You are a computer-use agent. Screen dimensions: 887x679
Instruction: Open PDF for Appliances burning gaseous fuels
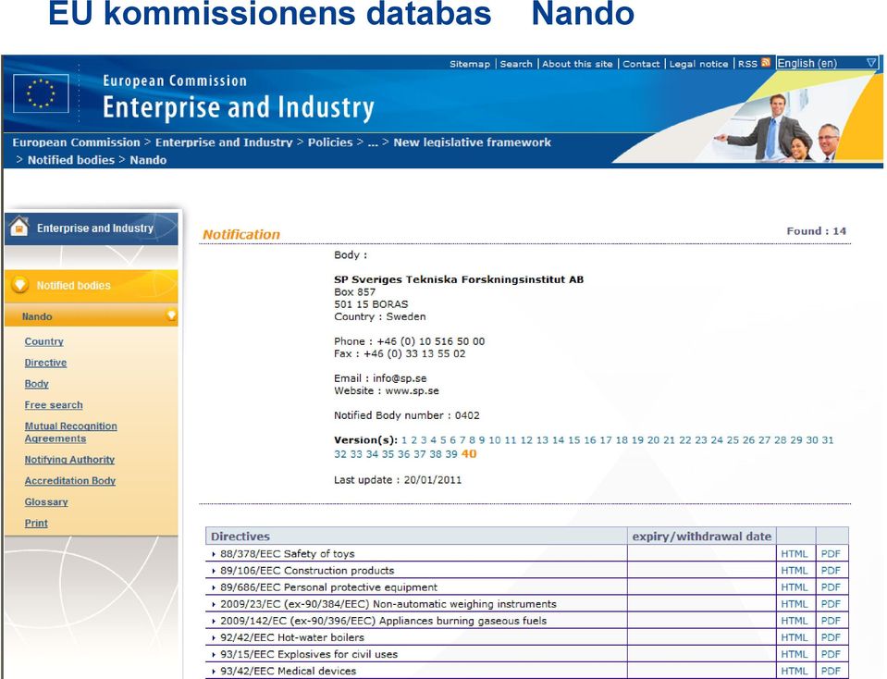pyautogui.click(x=831, y=621)
